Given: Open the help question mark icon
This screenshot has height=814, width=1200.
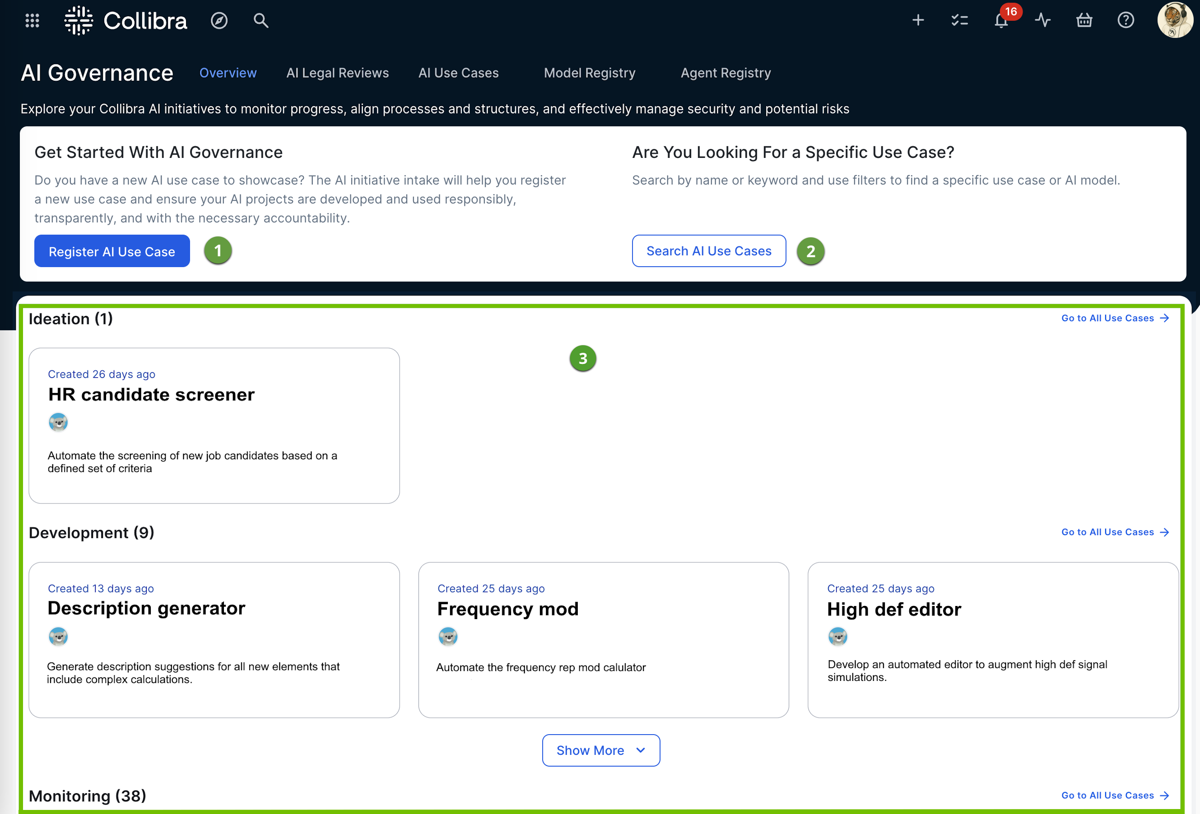Looking at the screenshot, I should (x=1126, y=21).
